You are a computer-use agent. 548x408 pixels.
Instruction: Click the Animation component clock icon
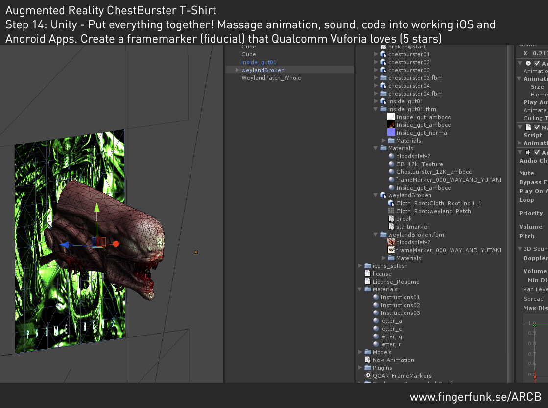528,63
